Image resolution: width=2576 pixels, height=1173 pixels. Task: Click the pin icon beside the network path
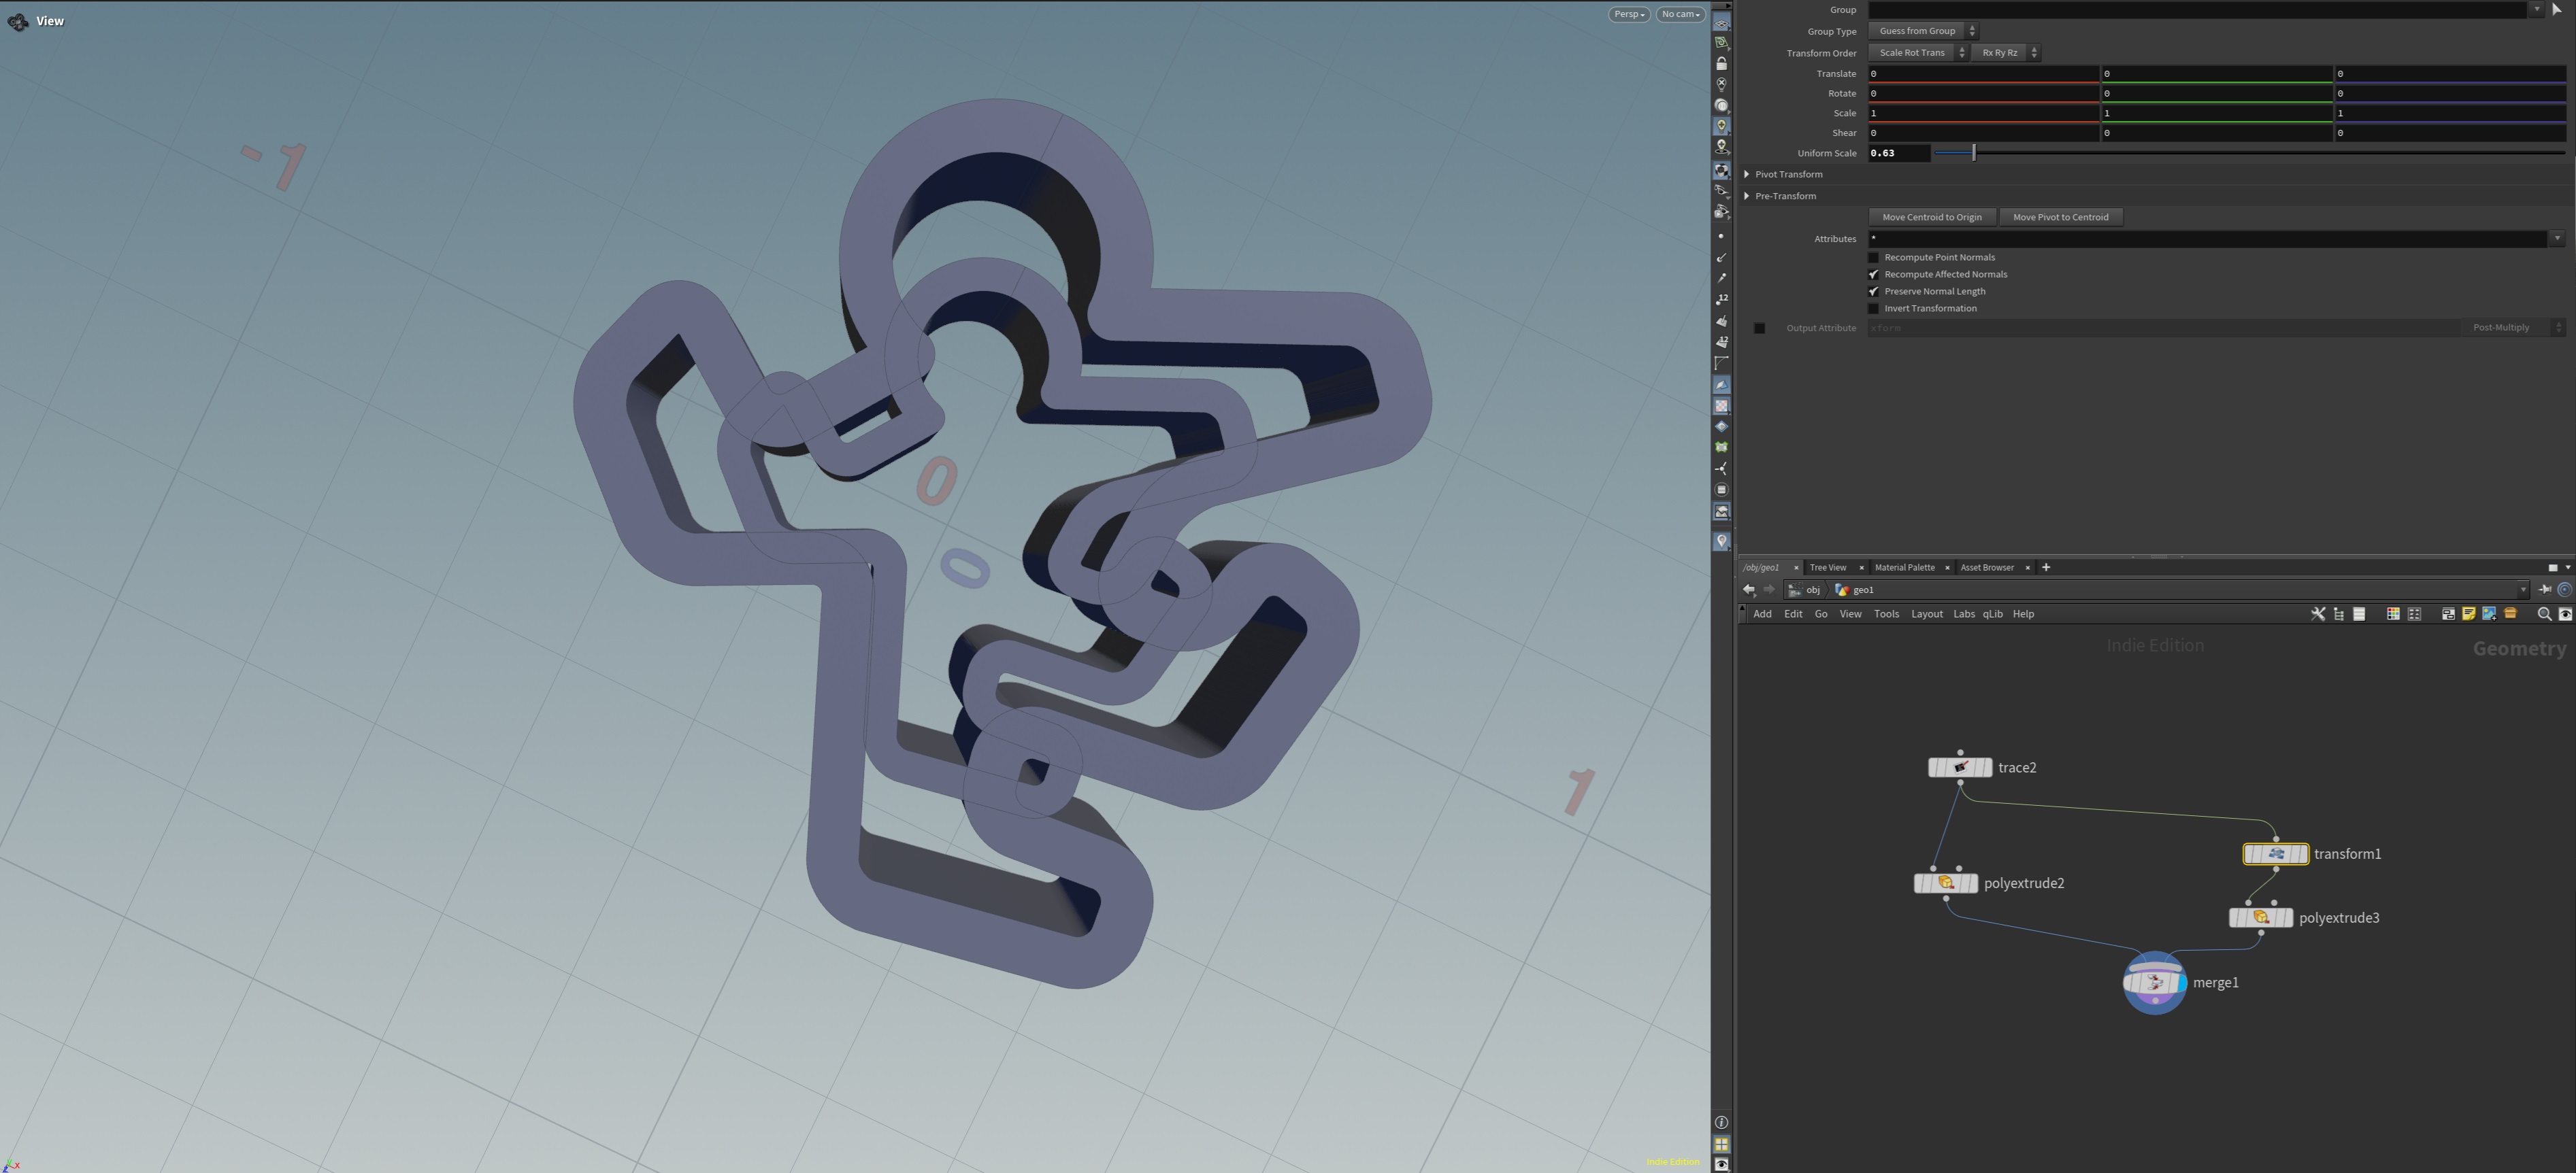(2545, 590)
